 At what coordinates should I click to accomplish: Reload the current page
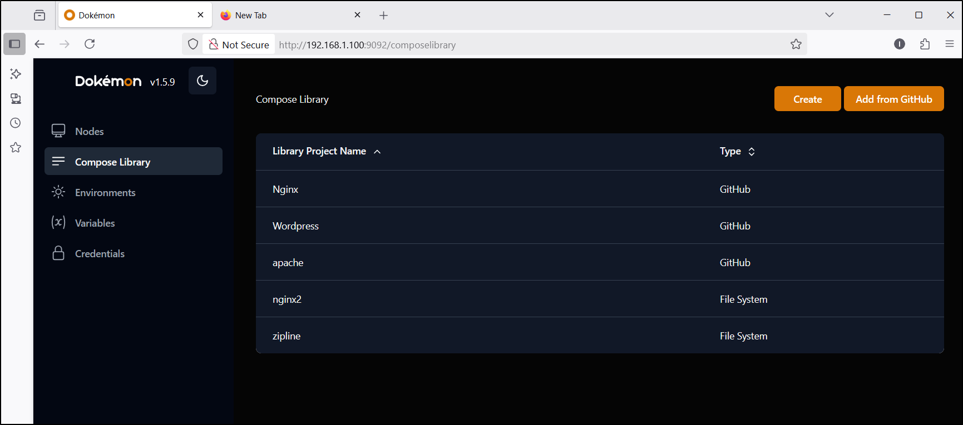(90, 44)
